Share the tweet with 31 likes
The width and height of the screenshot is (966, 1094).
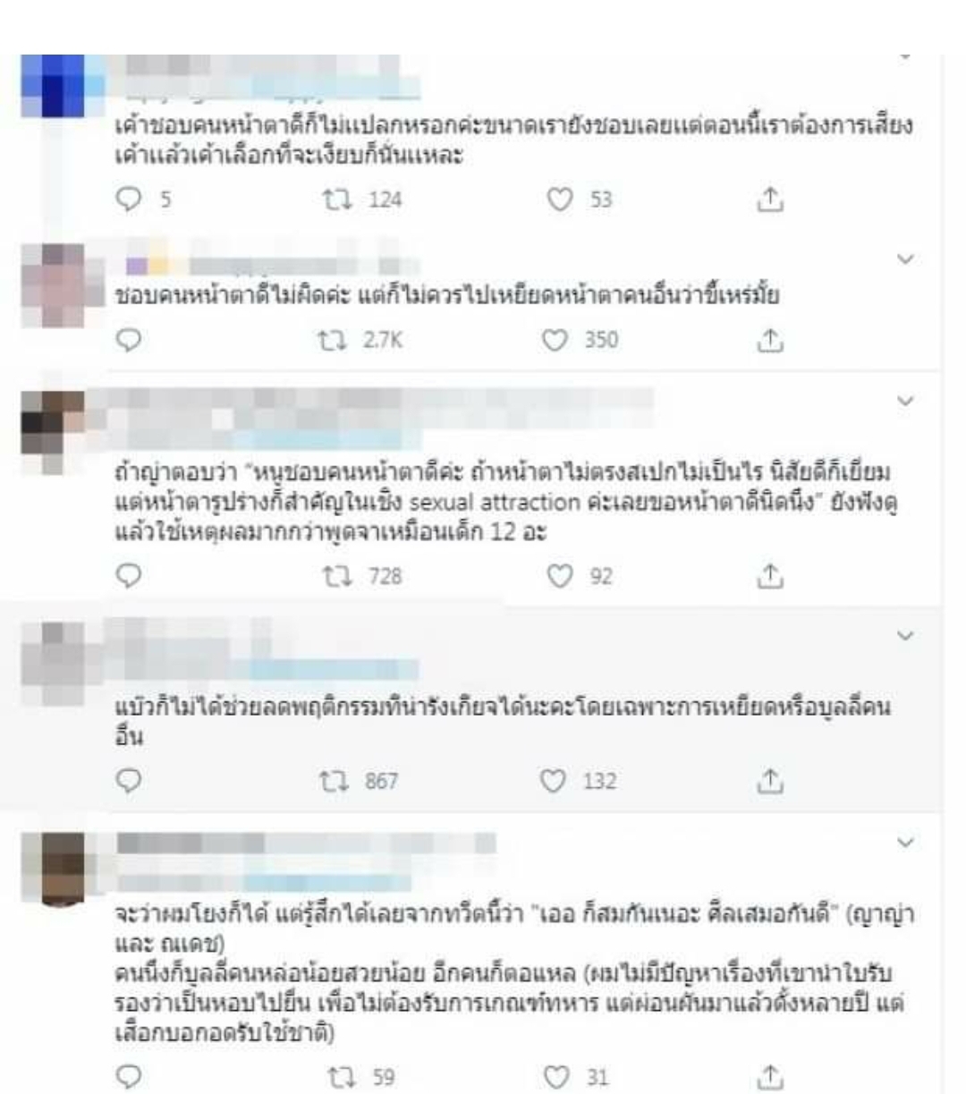(770, 1077)
